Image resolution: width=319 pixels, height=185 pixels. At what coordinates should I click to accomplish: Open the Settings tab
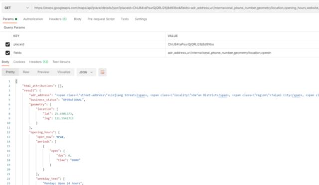click(141, 19)
